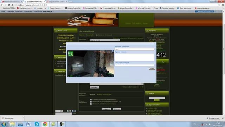Viewport: 225px width, 127px height.
Task: Bookmark this page with the star icon
Action: 219,5
